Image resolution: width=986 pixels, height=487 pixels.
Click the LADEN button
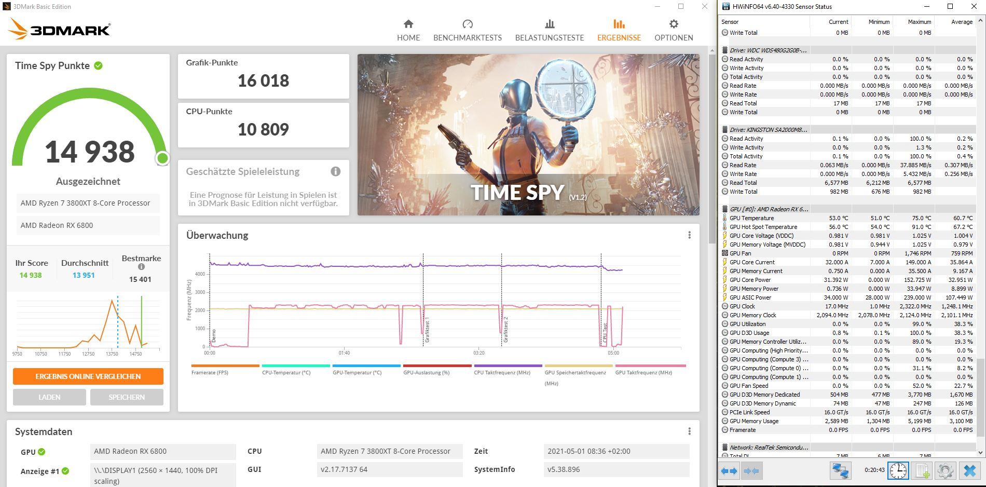[49, 397]
